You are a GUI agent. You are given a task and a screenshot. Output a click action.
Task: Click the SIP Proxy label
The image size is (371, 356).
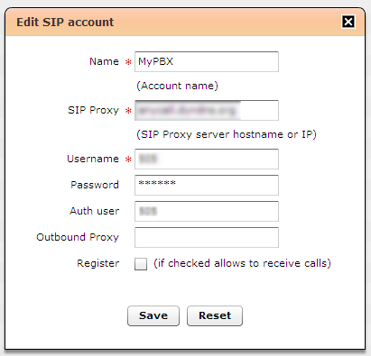tap(93, 110)
